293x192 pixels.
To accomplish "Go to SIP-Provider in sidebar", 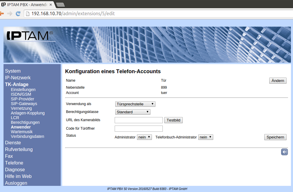I will click(x=23, y=99).
